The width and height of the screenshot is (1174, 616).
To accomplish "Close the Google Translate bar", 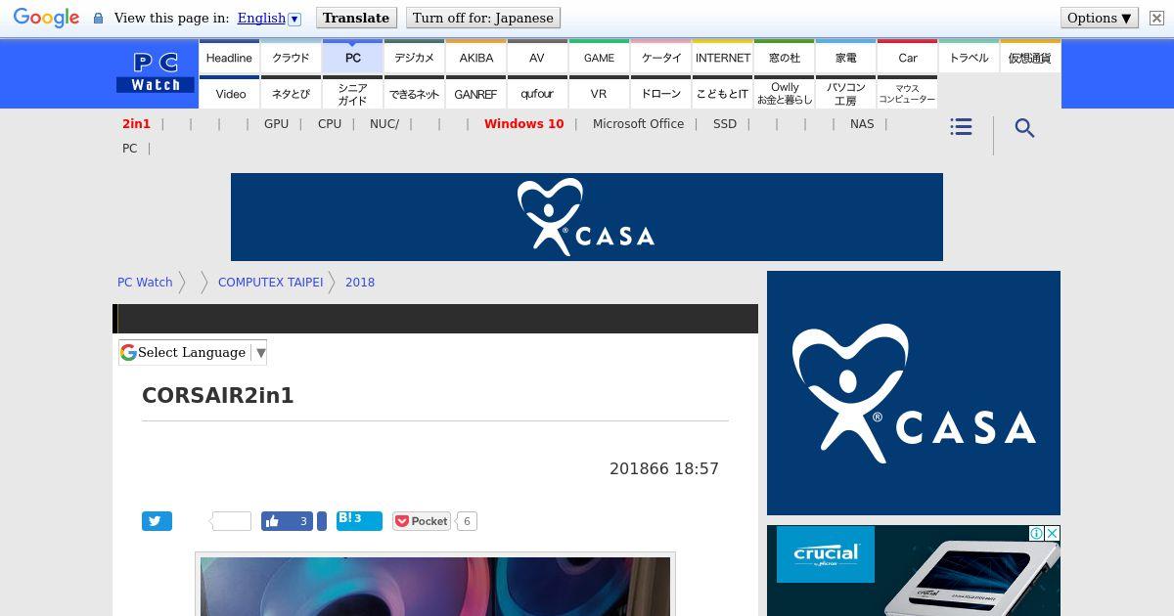I will [x=1156, y=19].
